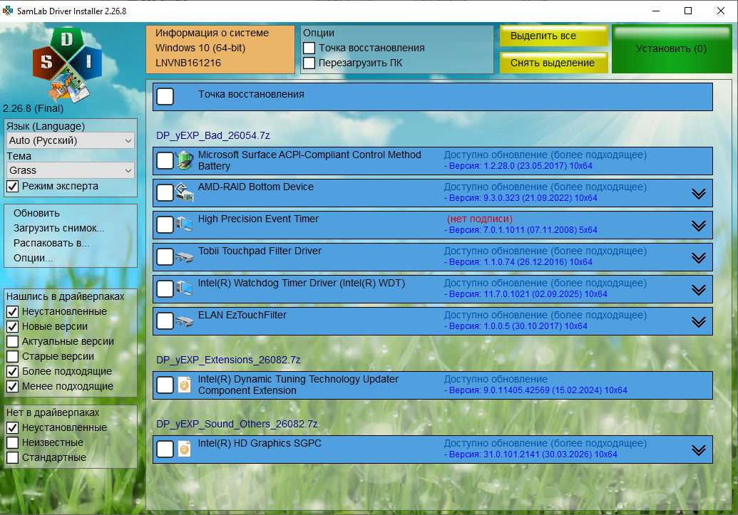Toggle Более подходящие filter
738x515 pixels.
13,372
